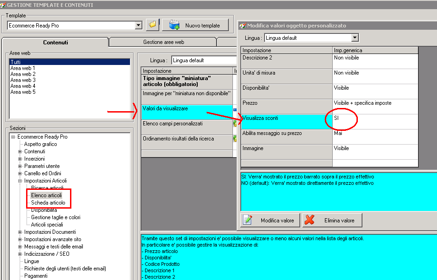437x280 pixels.
Task: Select Disponibilita under Impostazioni Articoli
Action: click(44, 210)
